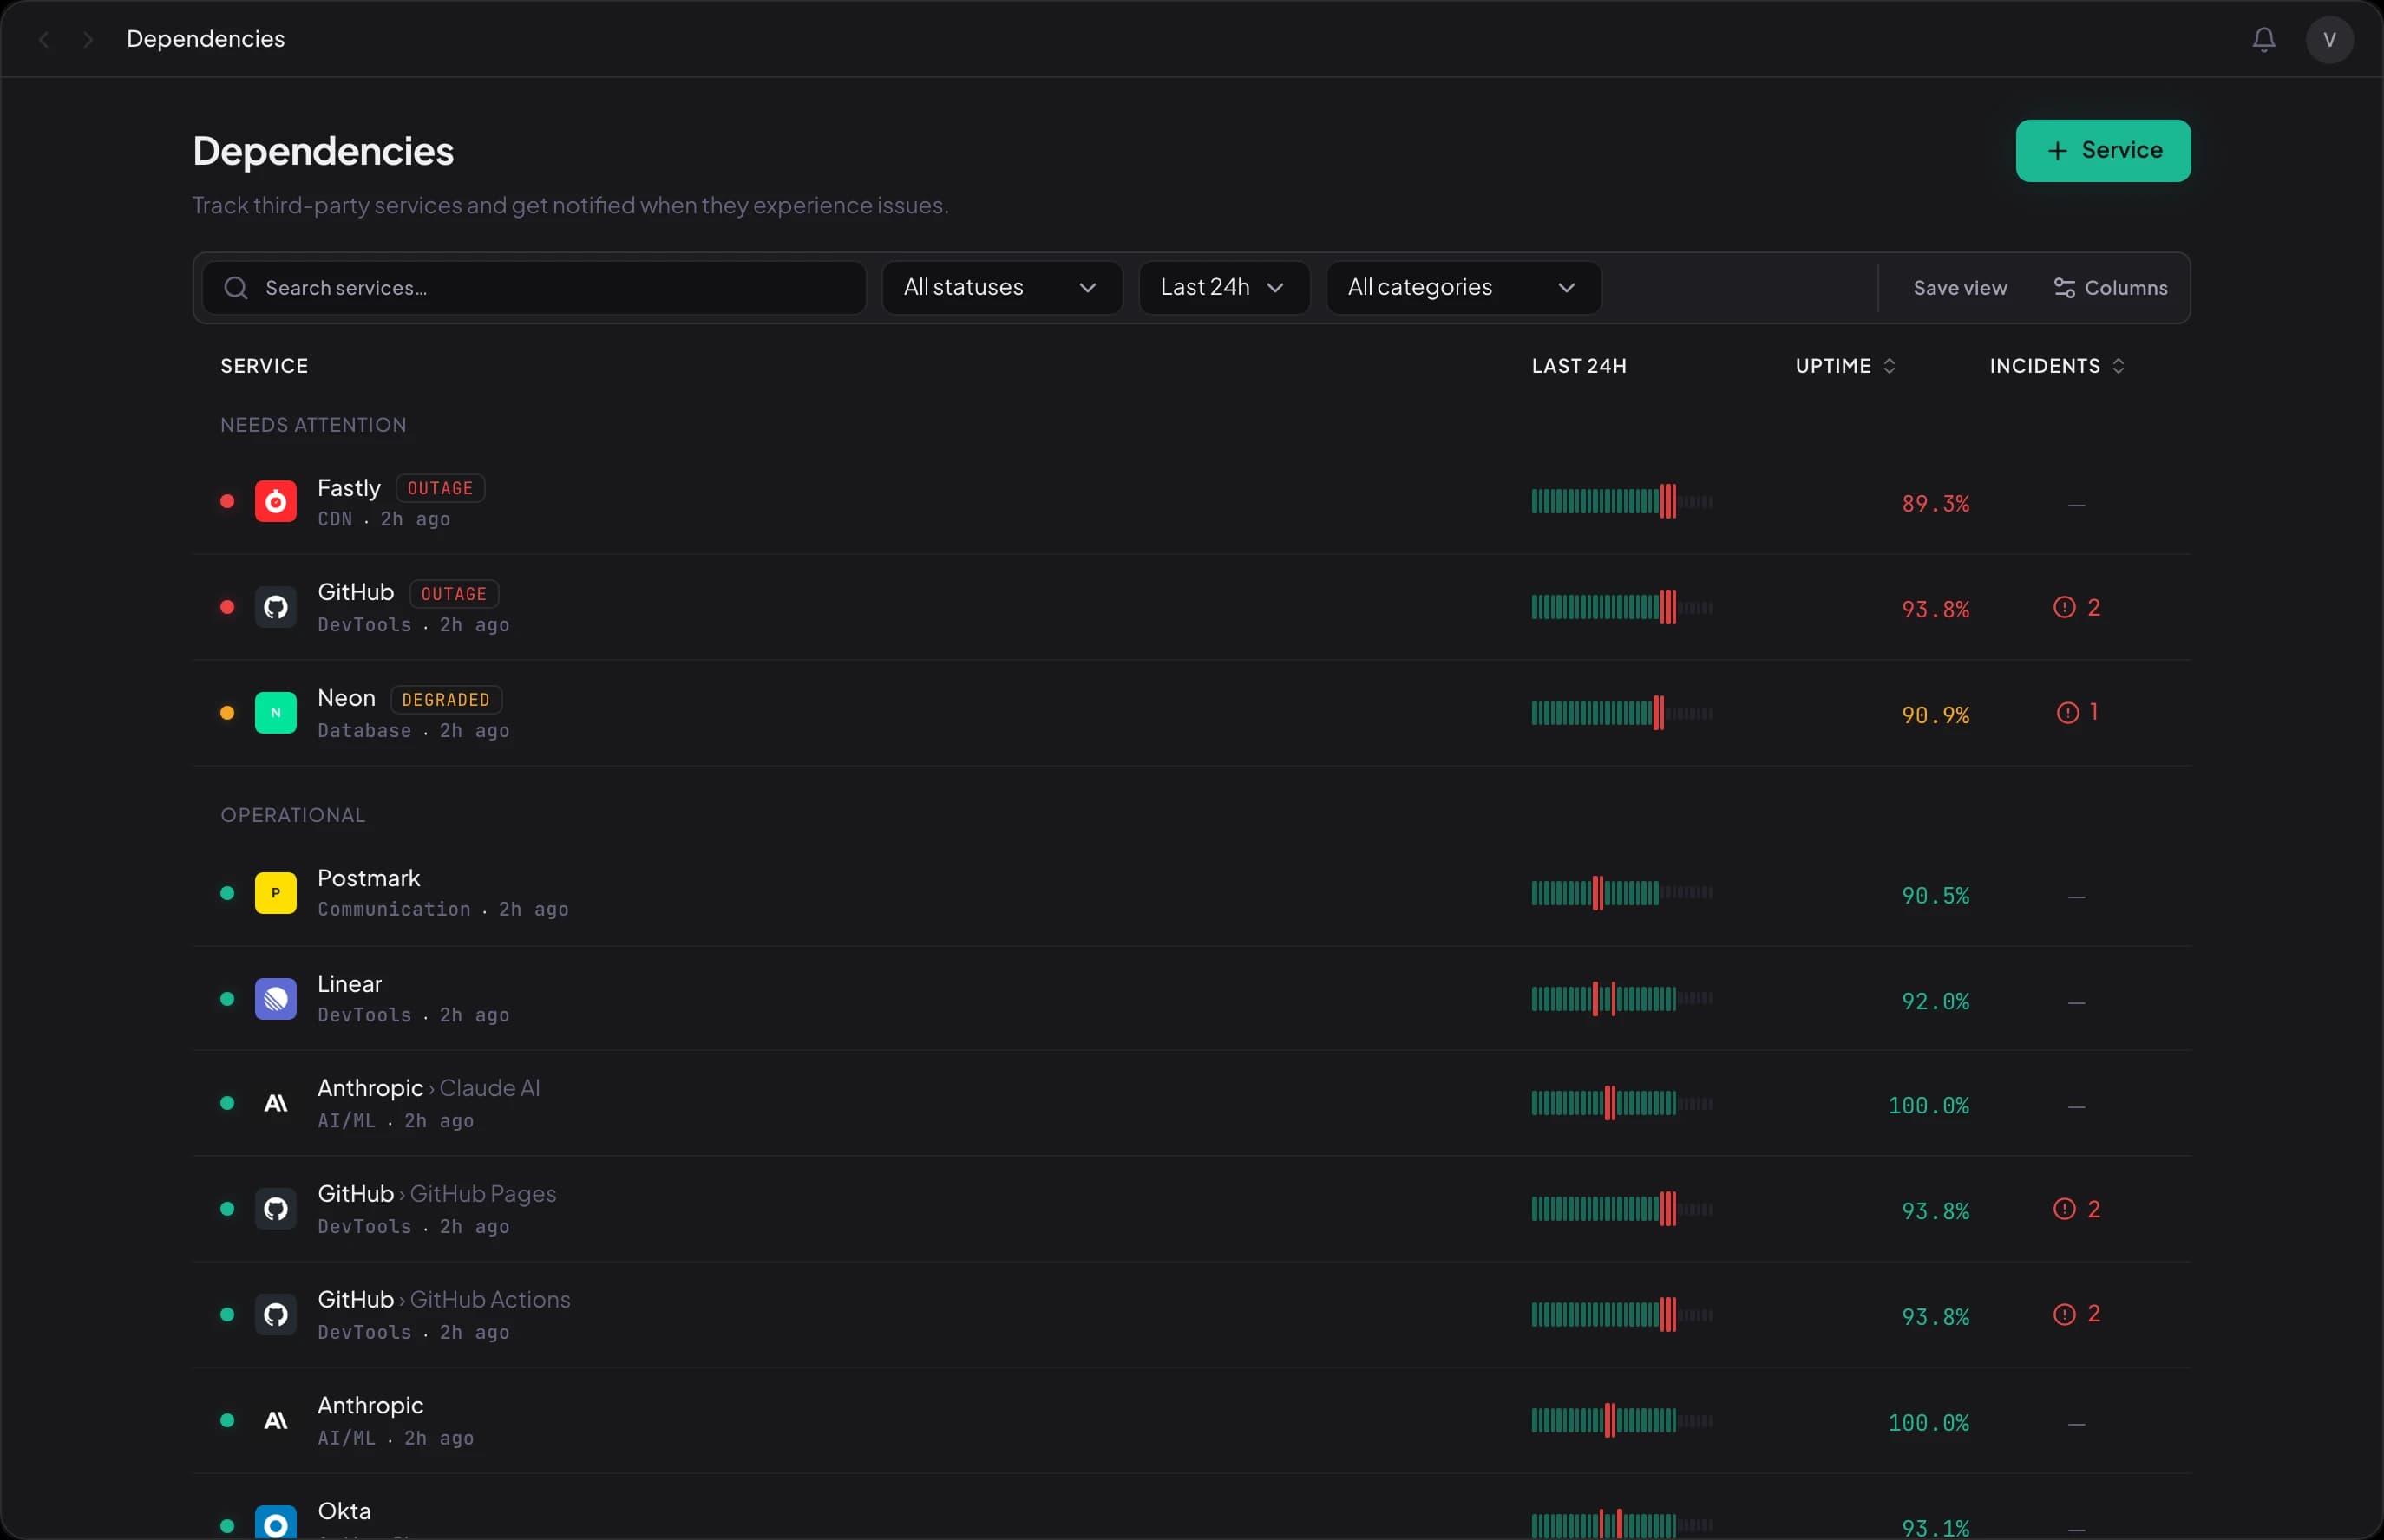Click the Okta service logo
The width and height of the screenshot is (2384, 1540).
coord(275,1521)
